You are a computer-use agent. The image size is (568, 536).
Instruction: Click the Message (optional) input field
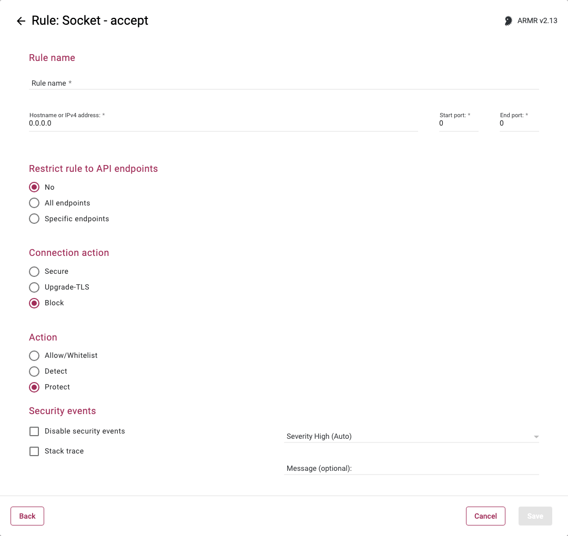411,468
